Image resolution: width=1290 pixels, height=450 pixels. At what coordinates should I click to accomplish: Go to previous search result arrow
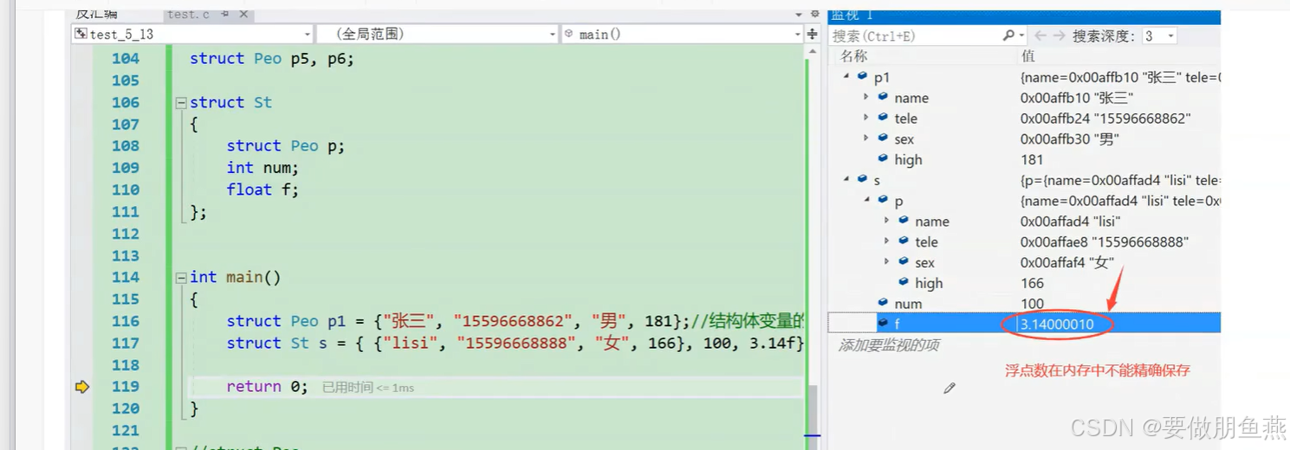tap(1040, 35)
